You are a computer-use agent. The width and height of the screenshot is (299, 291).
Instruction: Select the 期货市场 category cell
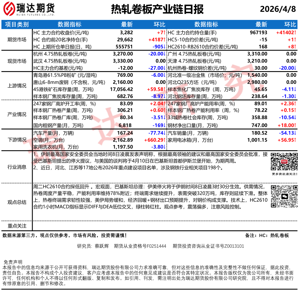[17, 40]
